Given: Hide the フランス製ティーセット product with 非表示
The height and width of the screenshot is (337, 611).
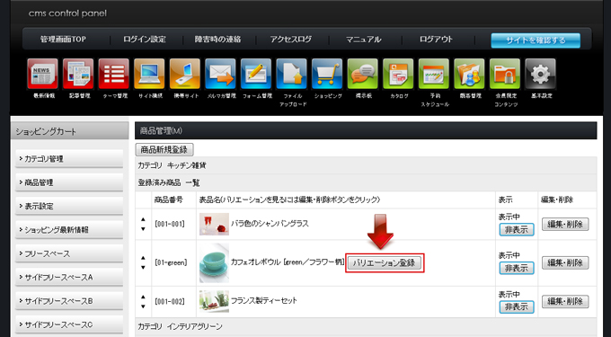Looking at the screenshot, I should 517,307.
